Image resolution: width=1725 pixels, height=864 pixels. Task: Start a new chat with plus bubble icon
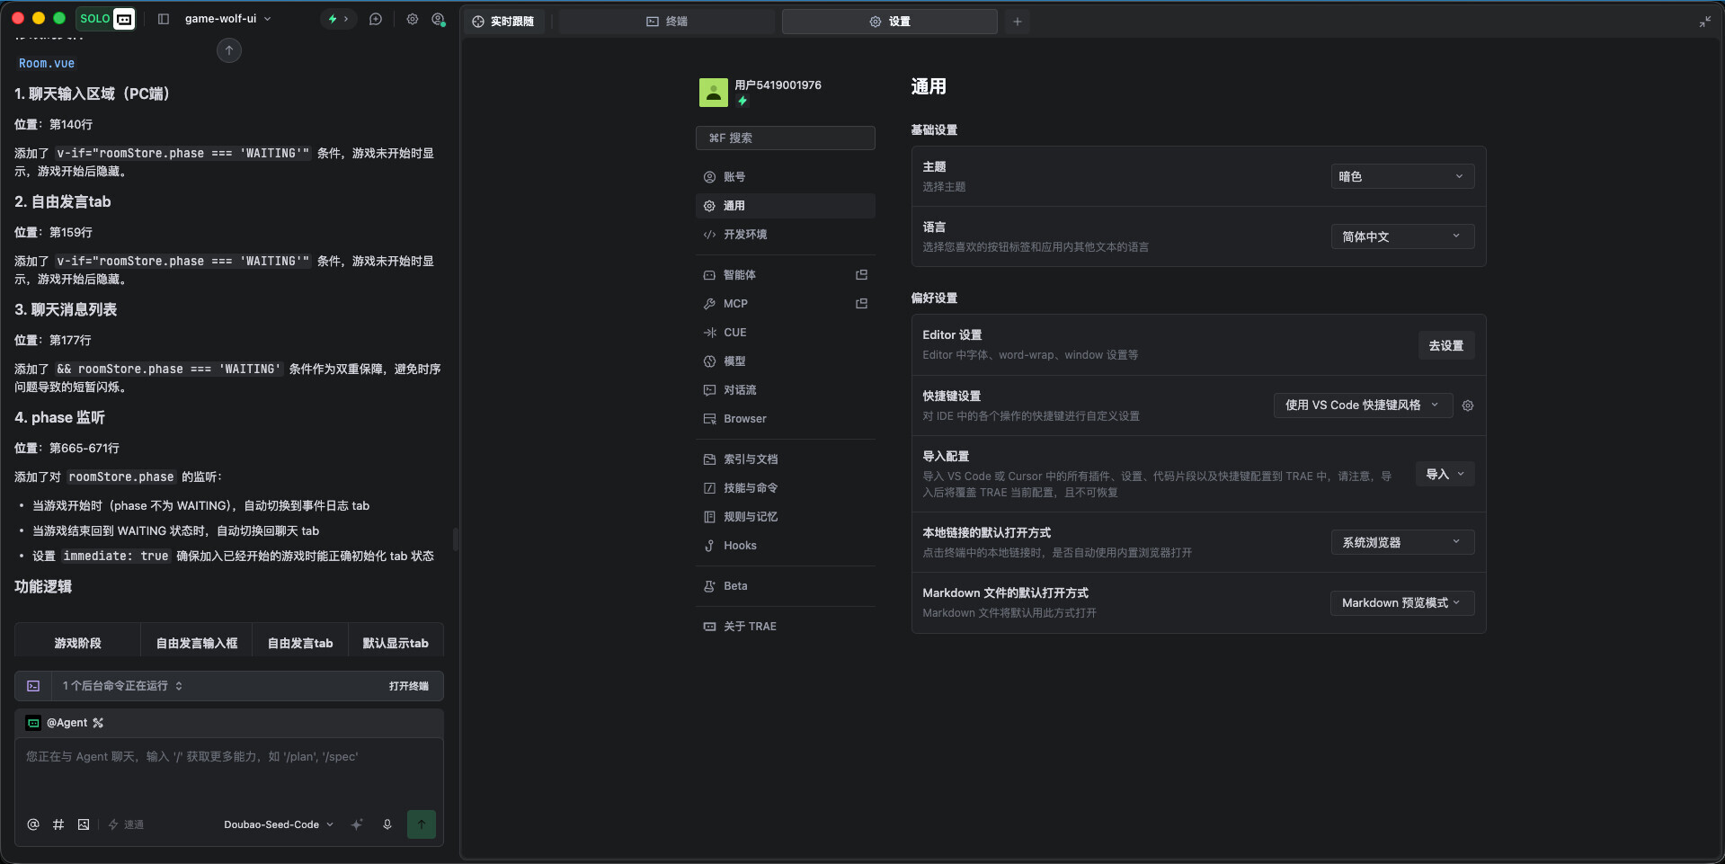[x=376, y=19]
